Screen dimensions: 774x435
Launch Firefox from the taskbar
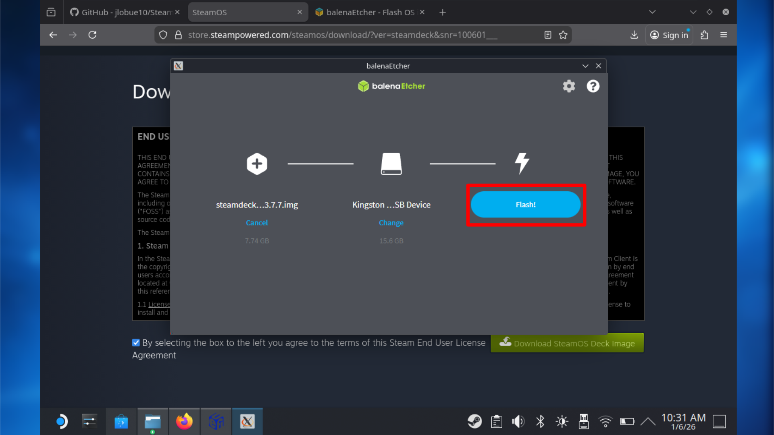[184, 421]
